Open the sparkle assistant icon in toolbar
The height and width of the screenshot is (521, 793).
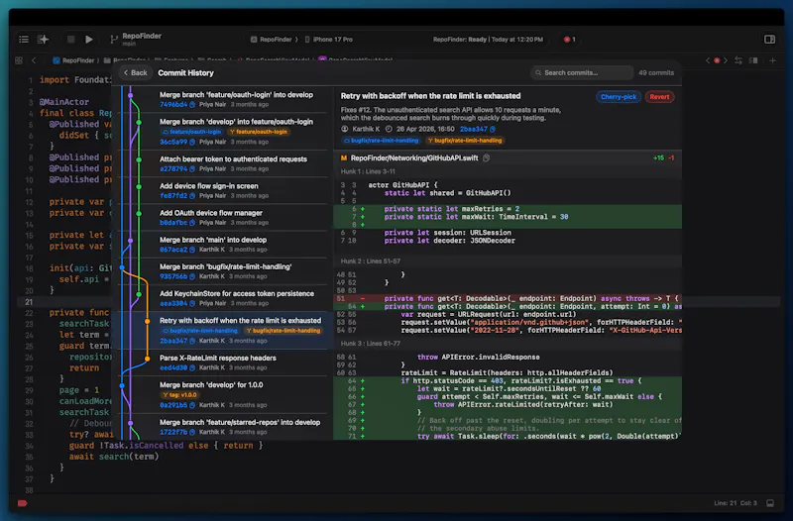[43, 40]
